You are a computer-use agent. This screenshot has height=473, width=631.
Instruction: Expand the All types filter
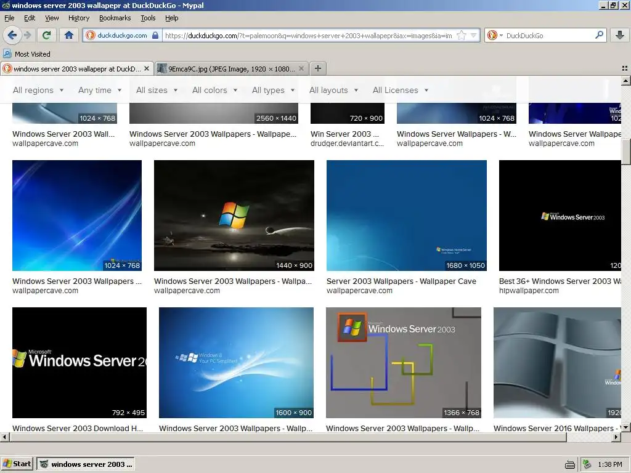[273, 90]
